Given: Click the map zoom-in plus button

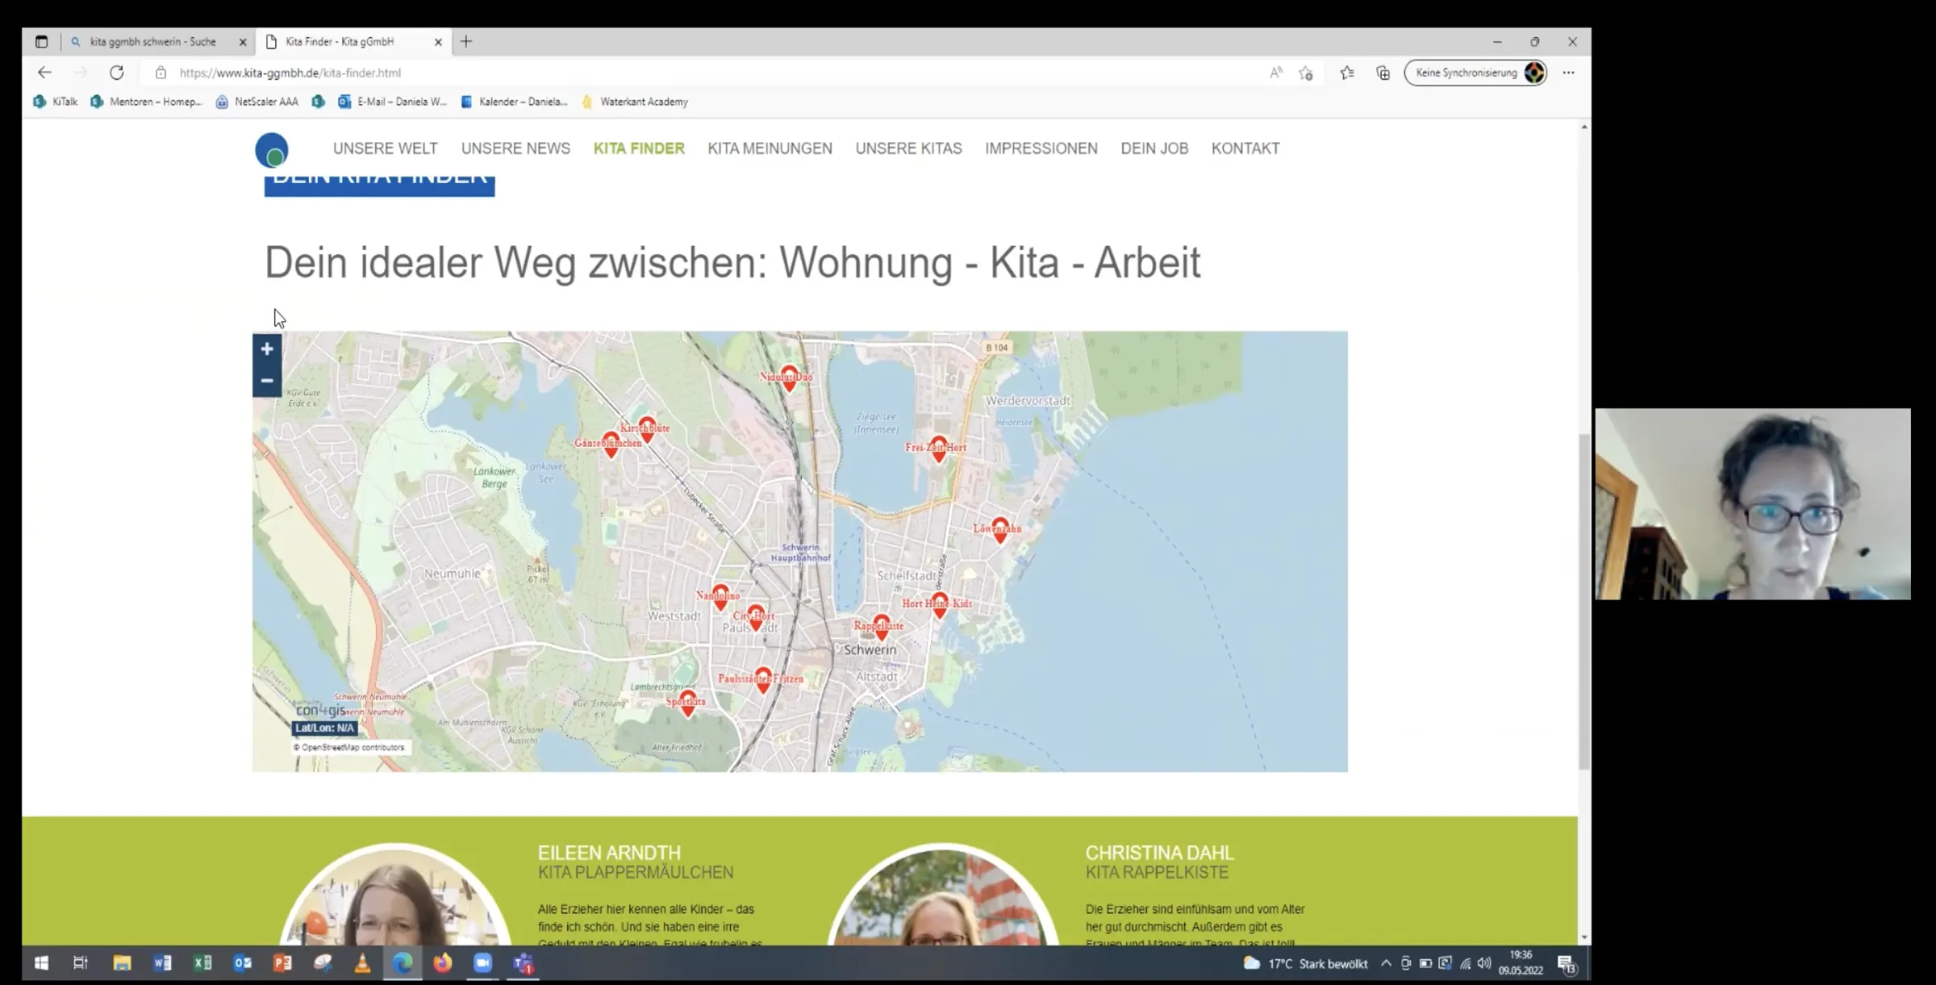Looking at the screenshot, I should 267,349.
